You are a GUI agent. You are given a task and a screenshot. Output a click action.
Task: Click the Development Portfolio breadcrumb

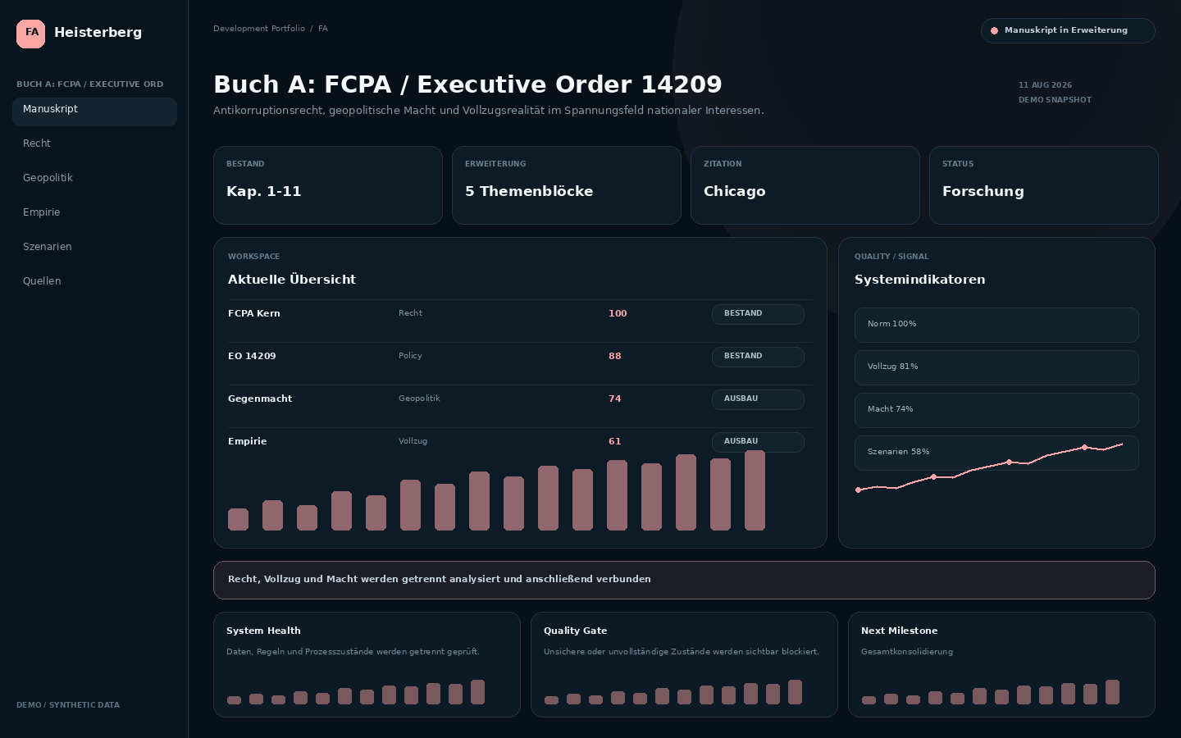coord(259,29)
